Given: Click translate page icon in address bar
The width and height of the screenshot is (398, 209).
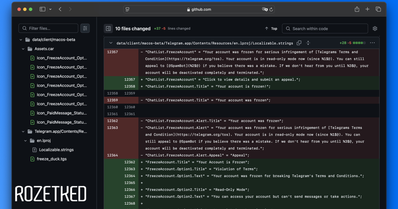Looking at the screenshot, I should [265, 10].
